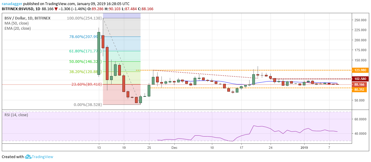Select the 80.352 orange price label
371x162 pixels.
(359, 89)
